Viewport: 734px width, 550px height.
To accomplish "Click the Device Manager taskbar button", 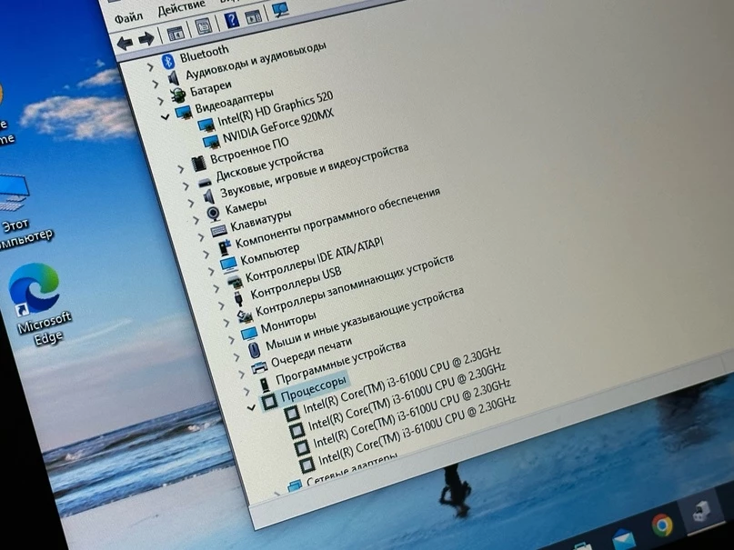I will [x=702, y=510].
